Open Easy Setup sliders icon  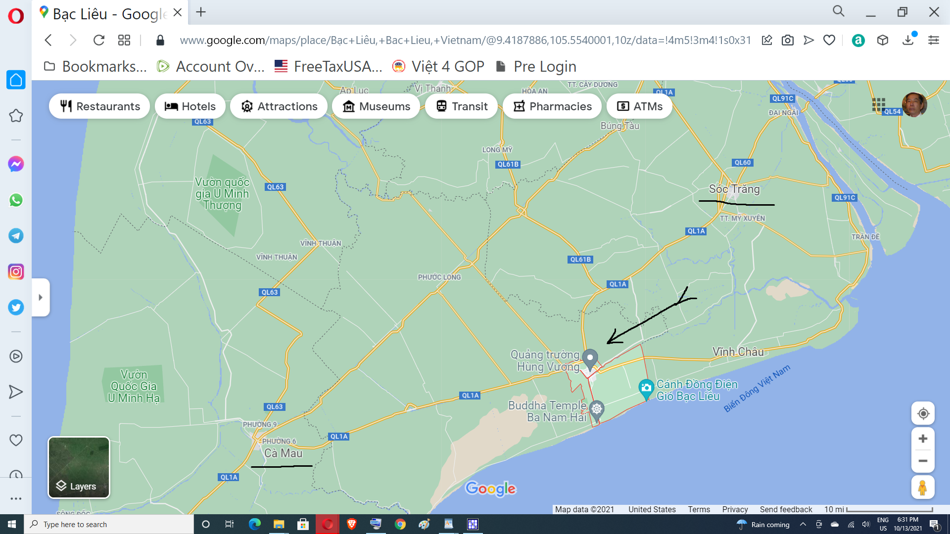[x=934, y=40]
